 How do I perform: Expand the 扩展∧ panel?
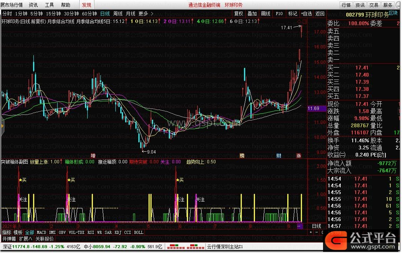coord(26,239)
